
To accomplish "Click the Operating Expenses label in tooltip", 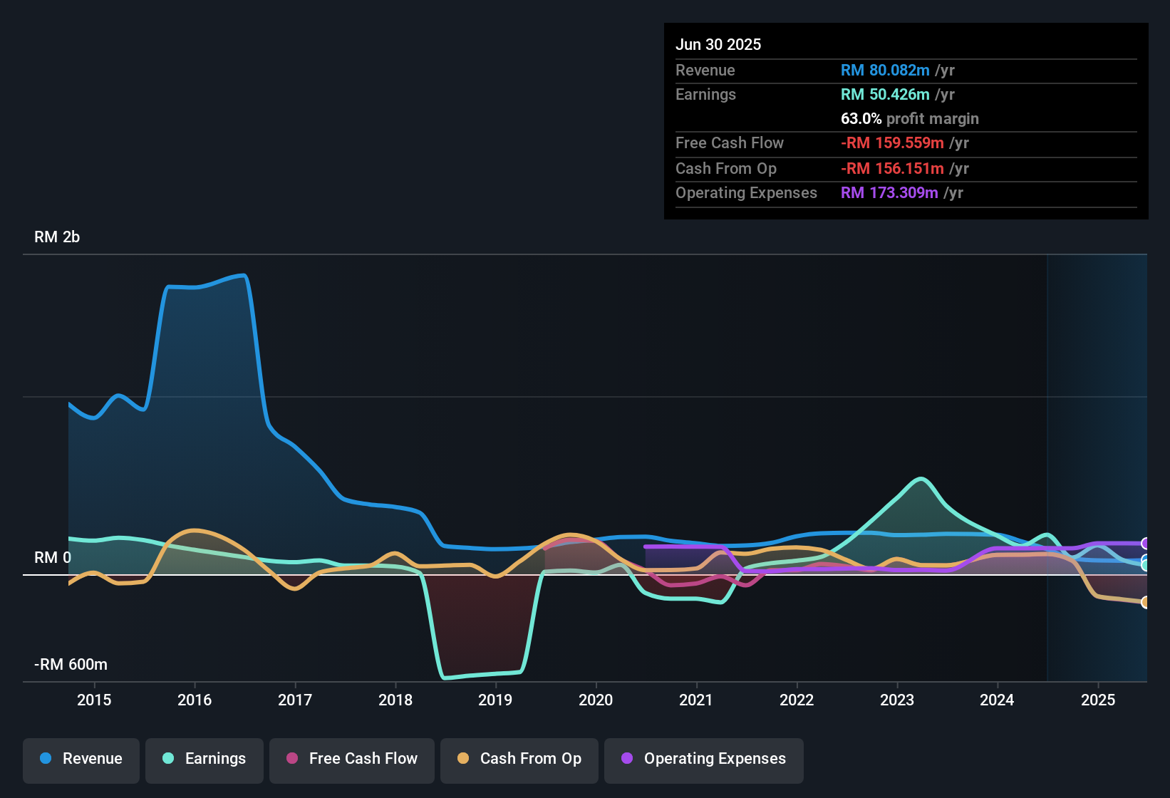I will (x=746, y=192).
